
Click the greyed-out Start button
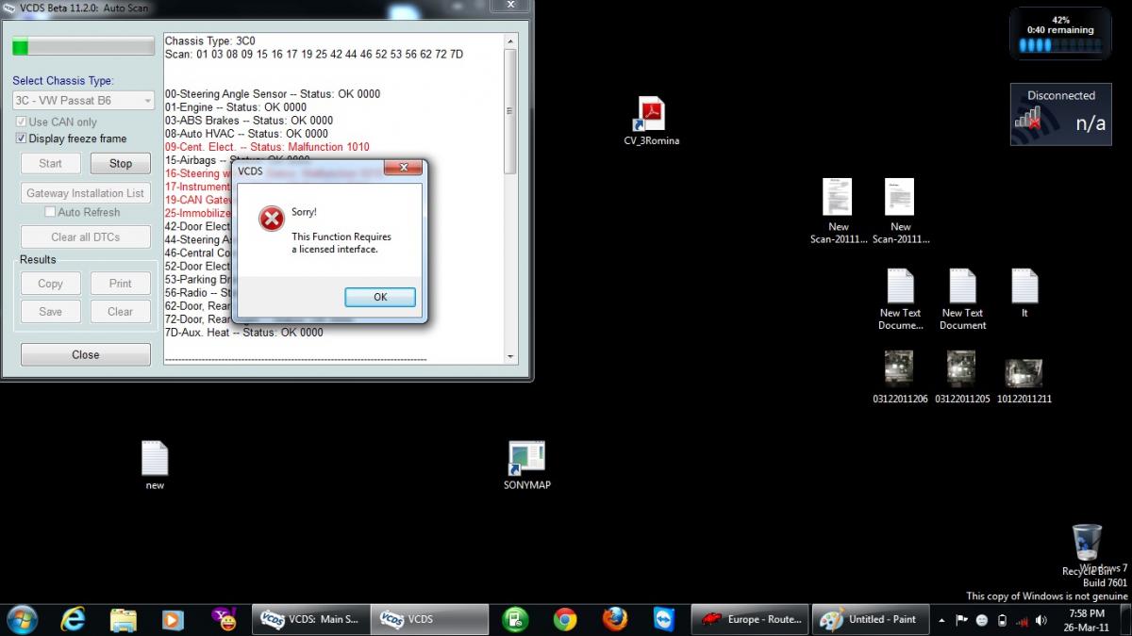[51, 163]
